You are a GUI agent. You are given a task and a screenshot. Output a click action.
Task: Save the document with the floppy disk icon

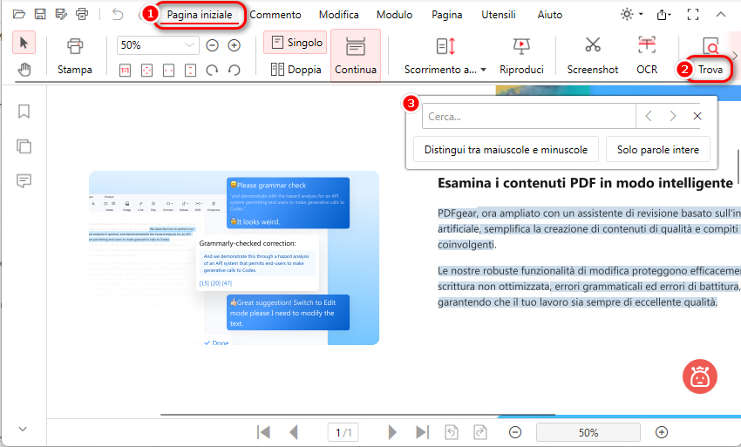coord(40,14)
